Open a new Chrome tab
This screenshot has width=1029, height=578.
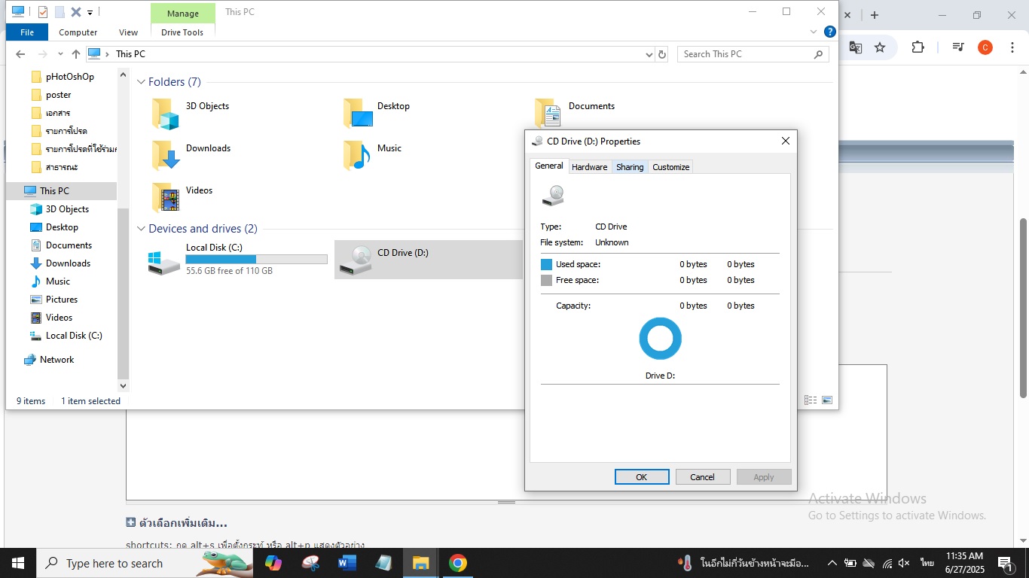pyautogui.click(x=875, y=15)
